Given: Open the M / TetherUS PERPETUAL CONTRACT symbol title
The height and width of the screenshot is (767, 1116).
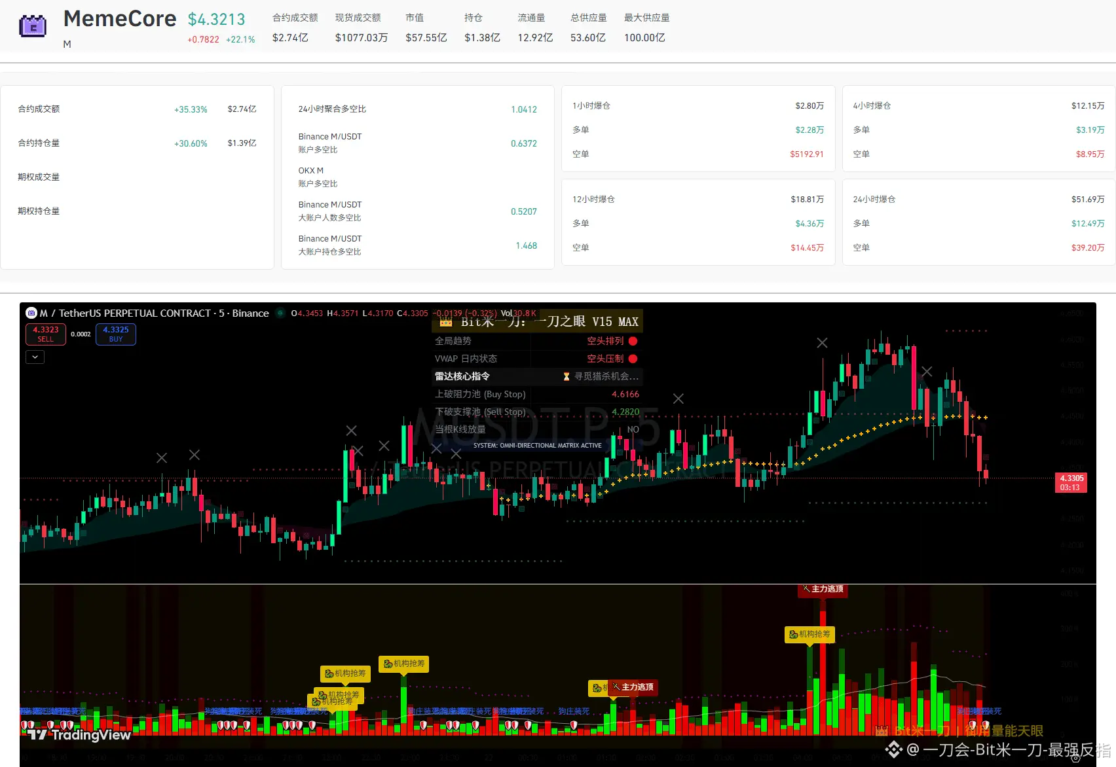Looking at the screenshot, I should (154, 313).
